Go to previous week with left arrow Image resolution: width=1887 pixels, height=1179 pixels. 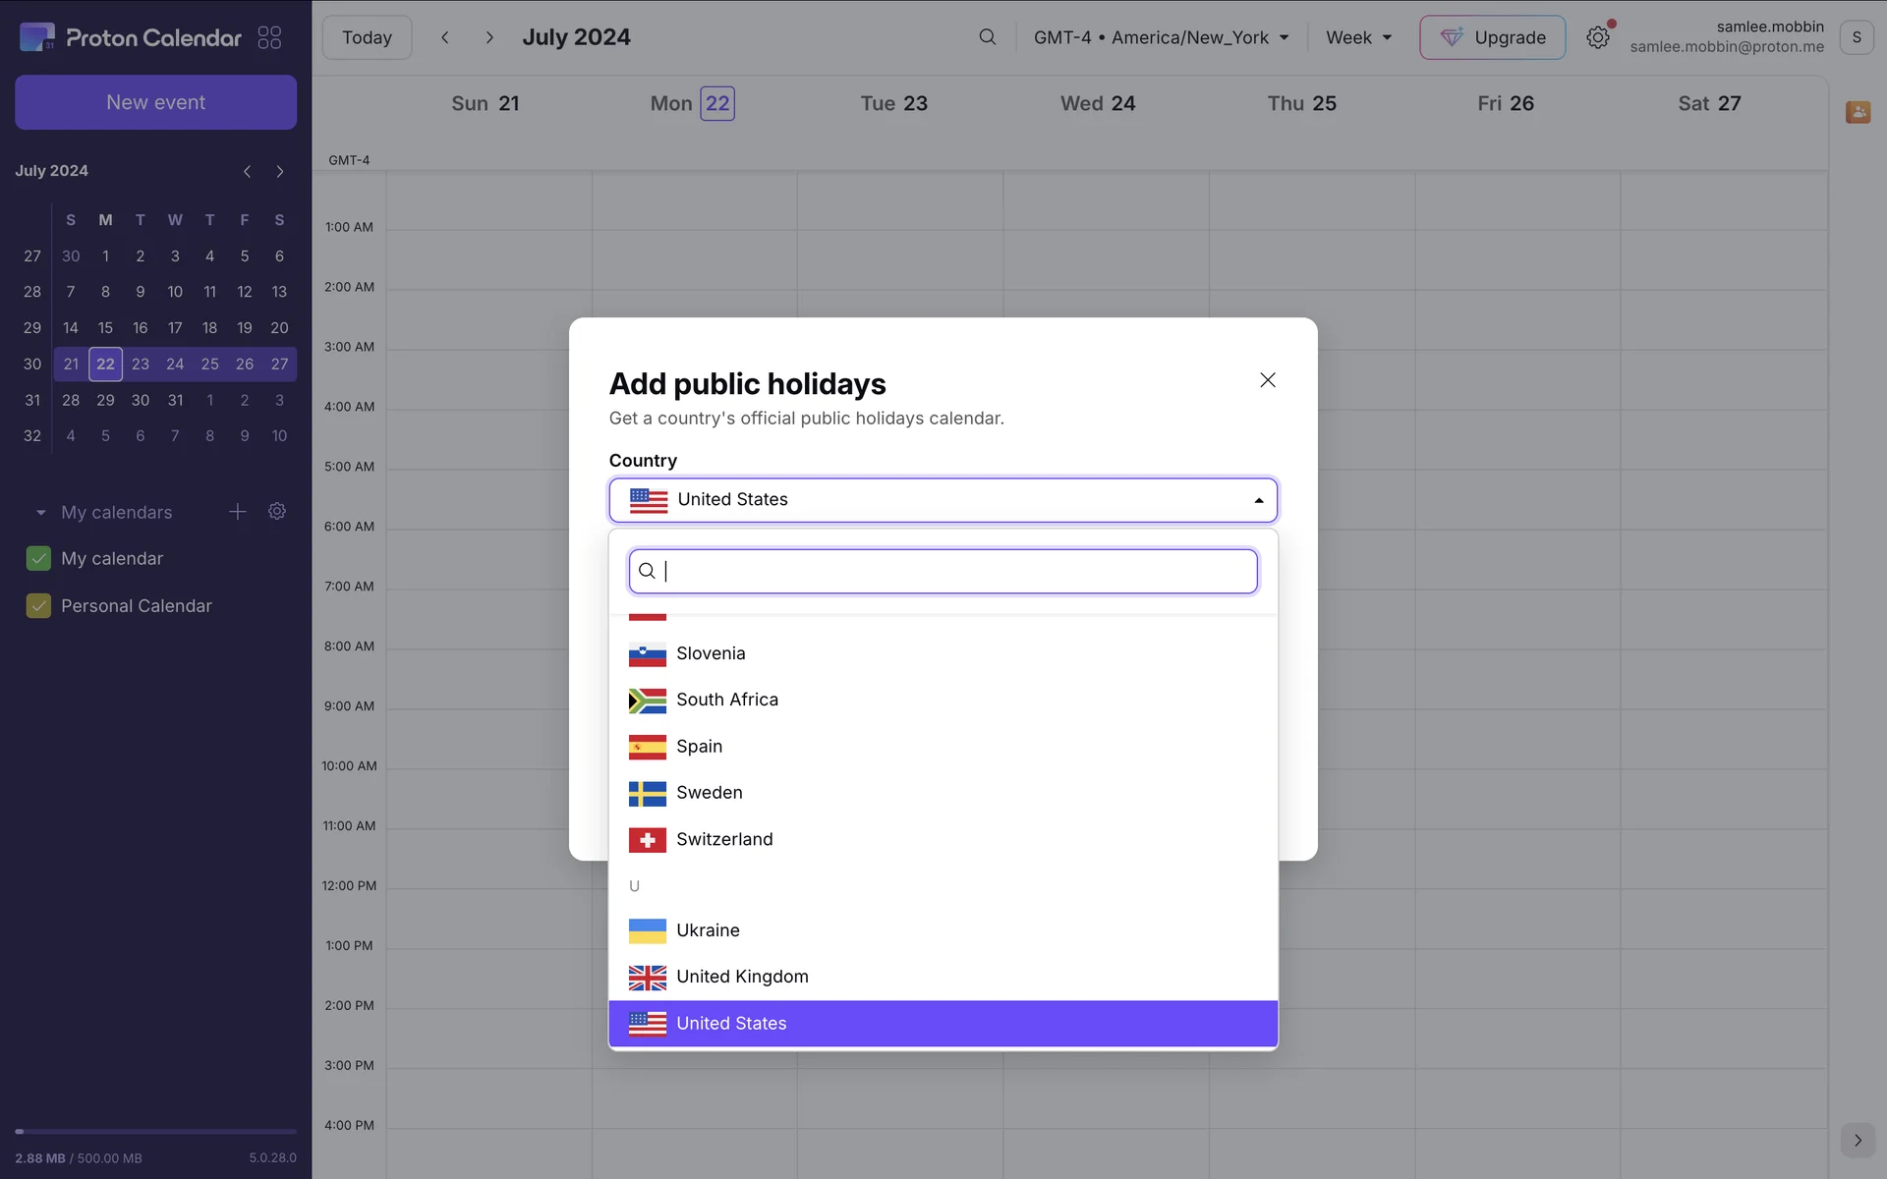(445, 37)
